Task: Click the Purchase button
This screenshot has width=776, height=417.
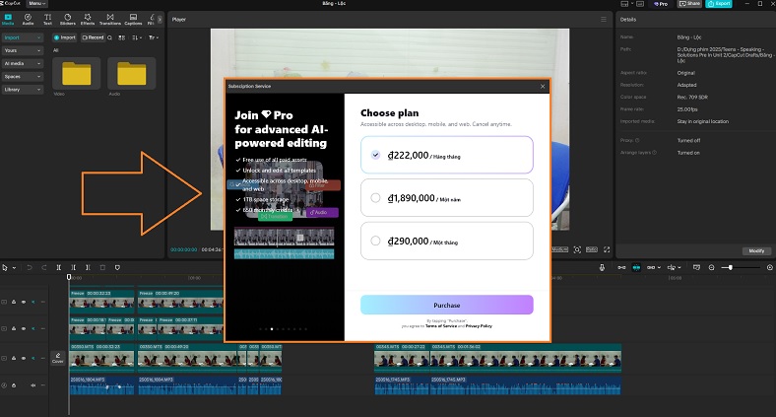Action: click(x=446, y=305)
